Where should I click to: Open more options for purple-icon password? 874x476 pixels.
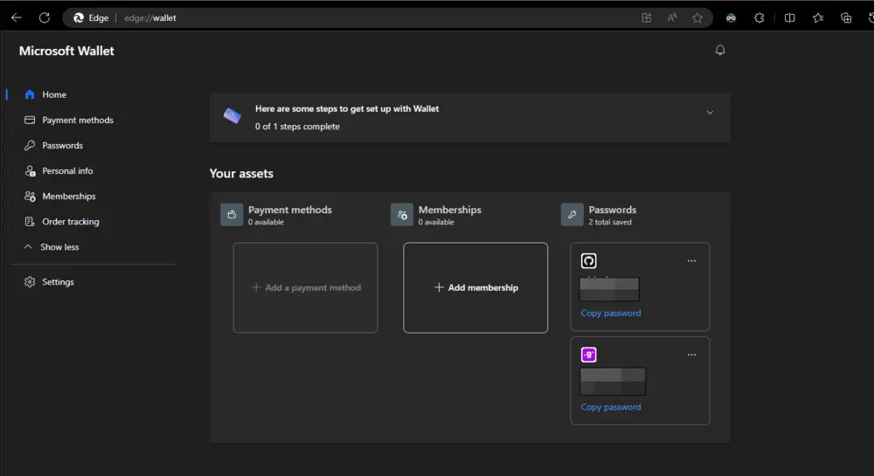(x=691, y=355)
